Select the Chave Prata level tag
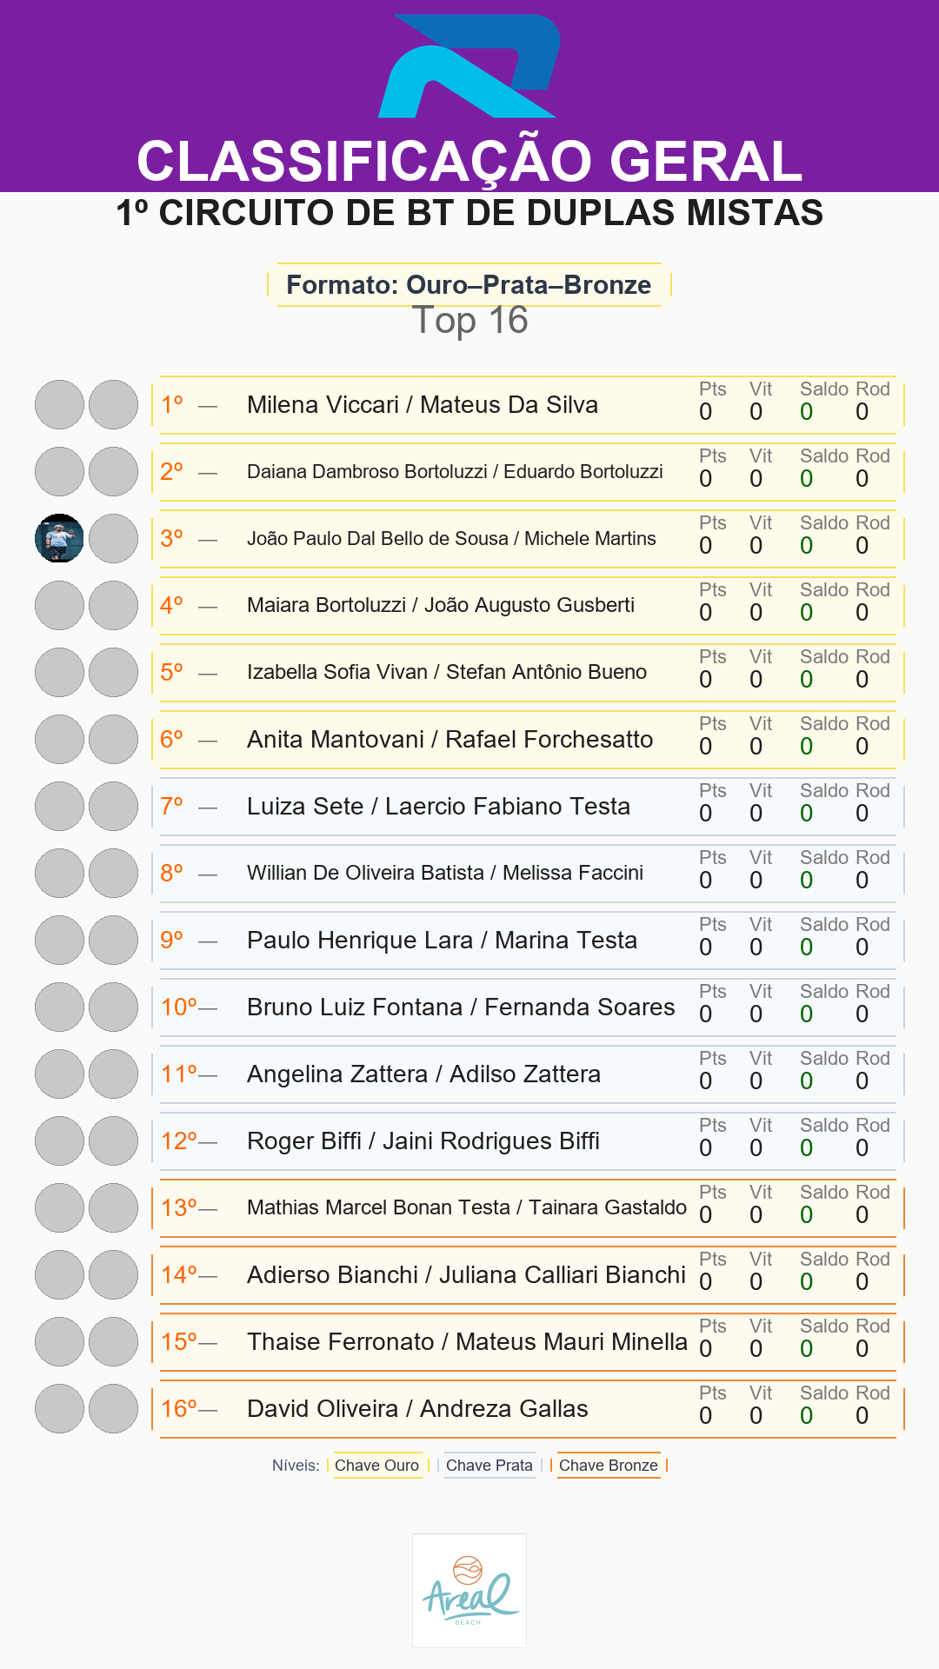This screenshot has height=1669, width=939. pos(489,1466)
